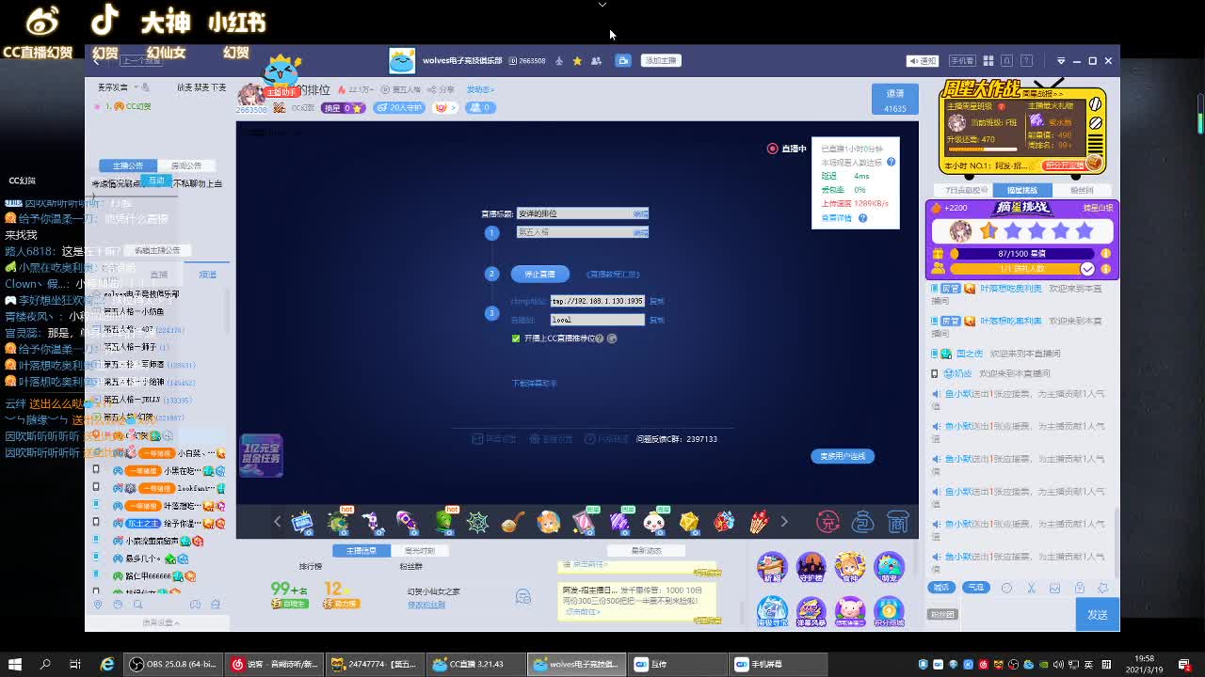
Task: Click the 变换用户连线 button
Action: [x=843, y=456]
